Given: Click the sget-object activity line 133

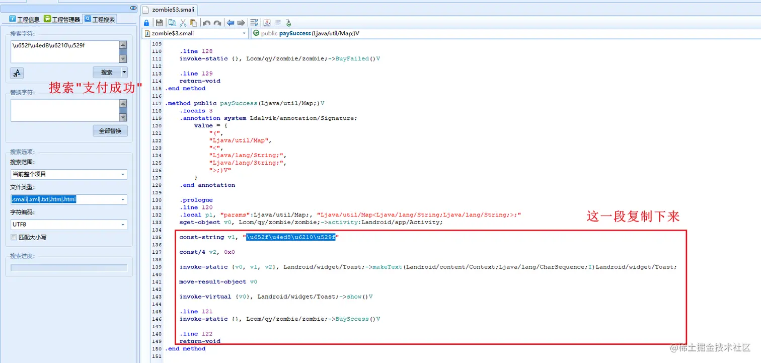Looking at the screenshot, I should coord(311,222).
